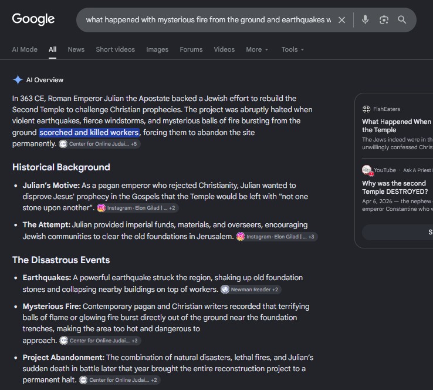Click the Google logo
This screenshot has width=433, height=390.
tap(33, 19)
